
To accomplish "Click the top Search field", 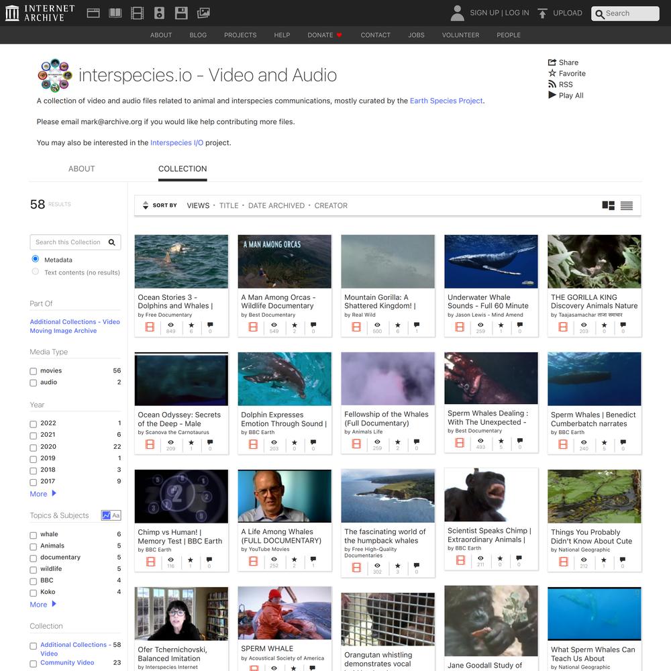I will pyautogui.click(x=625, y=13).
